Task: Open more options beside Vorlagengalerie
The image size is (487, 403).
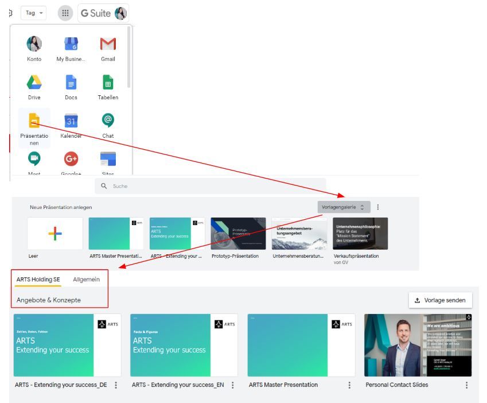Action: (377, 207)
